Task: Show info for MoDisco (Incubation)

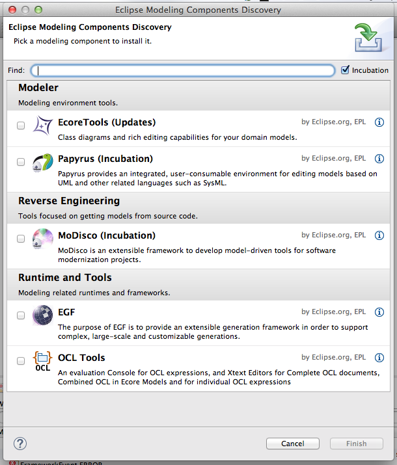Action: [379, 235]
